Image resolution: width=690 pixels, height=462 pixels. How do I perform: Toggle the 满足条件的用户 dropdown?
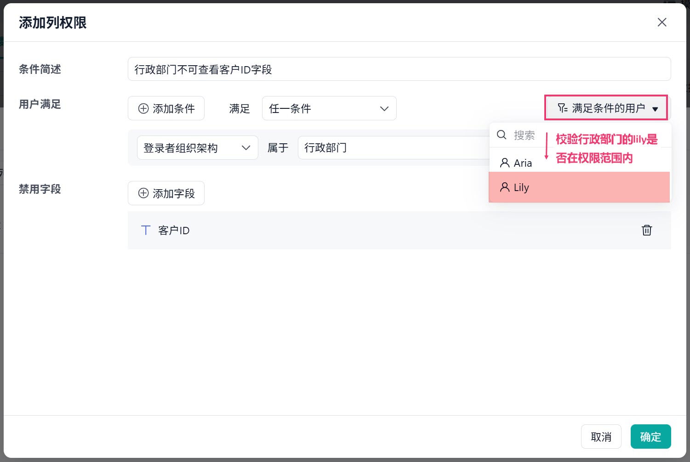click(x=606, y=108)
